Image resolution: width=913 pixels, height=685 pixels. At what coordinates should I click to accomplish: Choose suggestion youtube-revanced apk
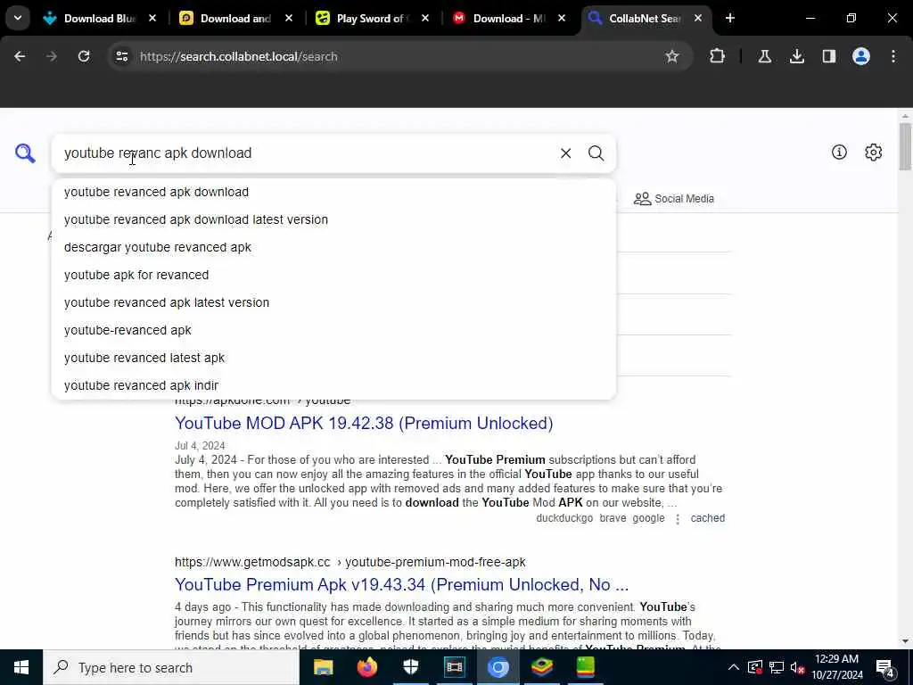click(x=333, y=330)
